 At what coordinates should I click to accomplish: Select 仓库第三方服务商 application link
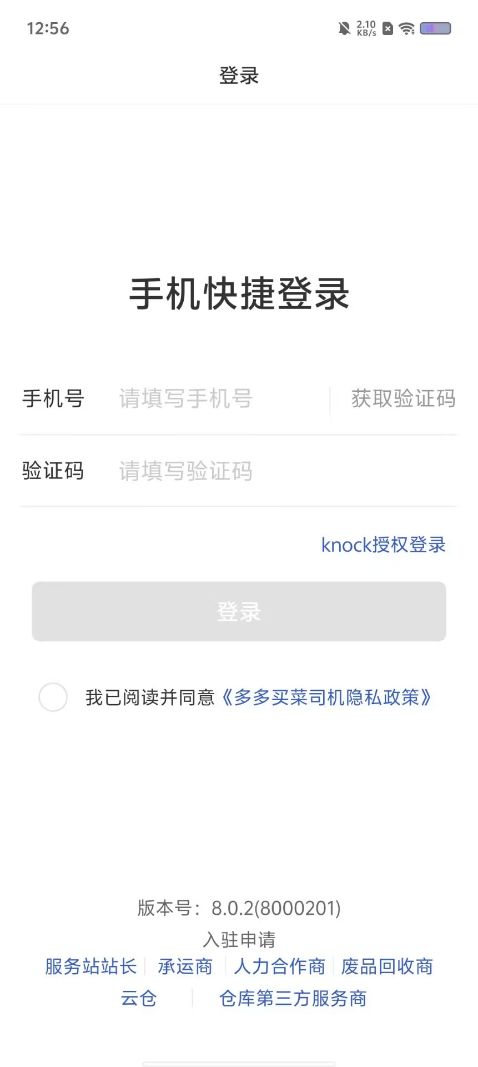[x=293, y=998]
